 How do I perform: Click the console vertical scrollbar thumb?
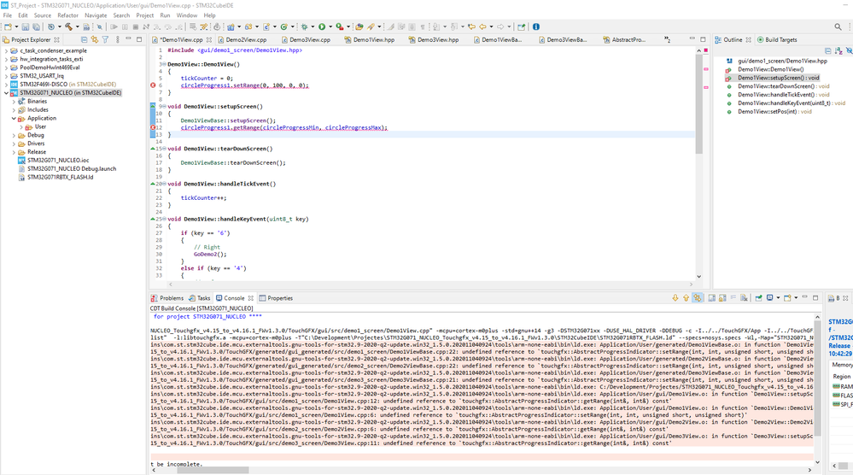[817, 378]
